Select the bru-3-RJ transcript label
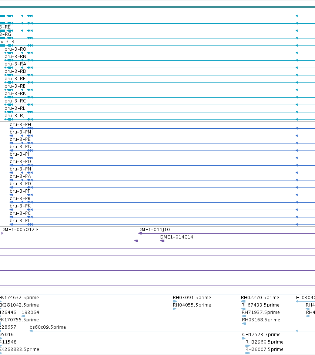Screen dimensions: 315x355 [x=14, y=116]
